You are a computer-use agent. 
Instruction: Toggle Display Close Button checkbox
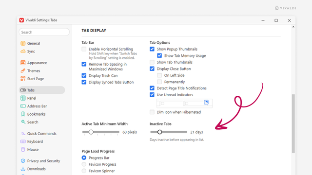click(152, 69)
